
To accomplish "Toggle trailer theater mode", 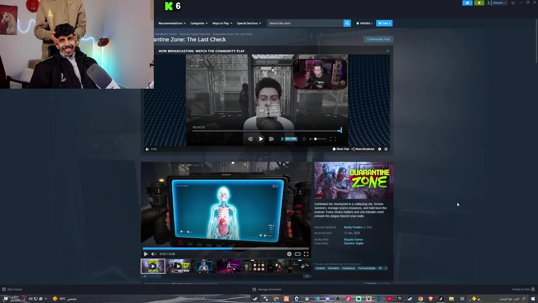I will point(298,254).
